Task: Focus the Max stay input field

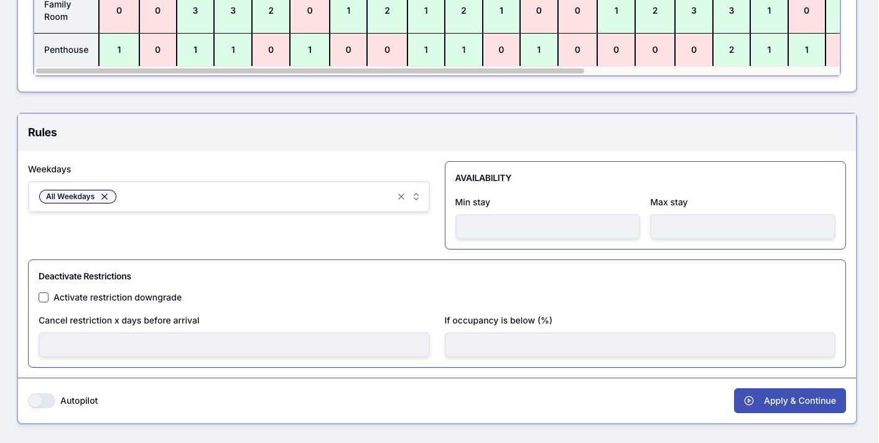Action: pos(742,226)
